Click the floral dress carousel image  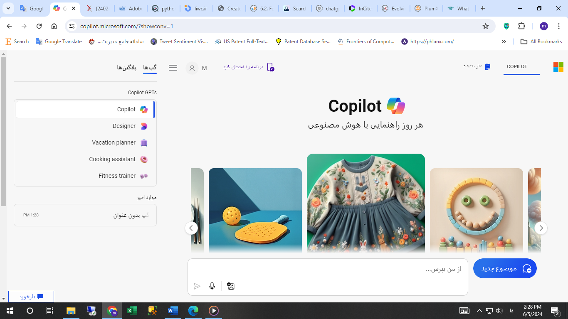click(x=366, y=203)
